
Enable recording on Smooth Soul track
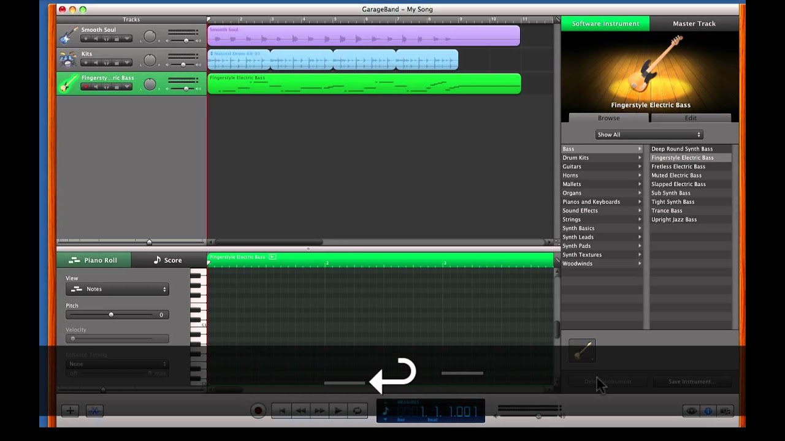85,39
